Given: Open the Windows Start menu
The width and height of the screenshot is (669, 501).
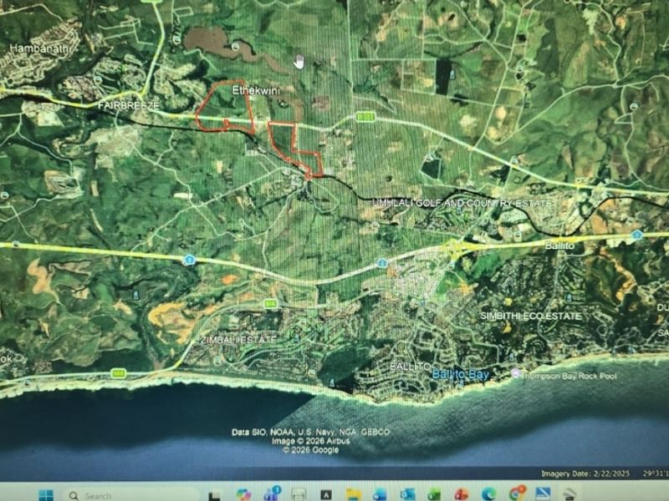Looking at the screenshot, I should pyautogui.click(x=46, y=495).
